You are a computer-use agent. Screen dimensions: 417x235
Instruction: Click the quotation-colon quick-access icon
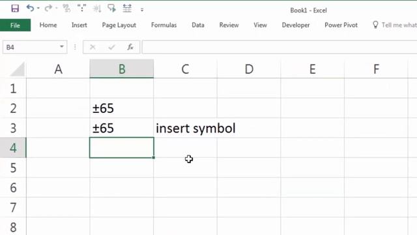pyautogui.click(x=81, y=8)
